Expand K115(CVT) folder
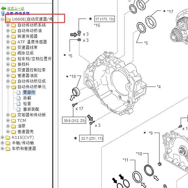188x188 pixels. tap(2, 137)
